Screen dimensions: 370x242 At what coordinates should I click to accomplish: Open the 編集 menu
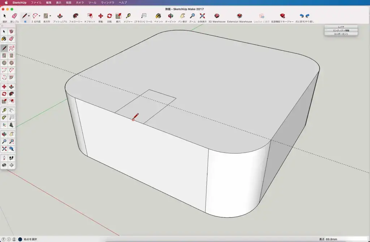(x=49, y=3)
